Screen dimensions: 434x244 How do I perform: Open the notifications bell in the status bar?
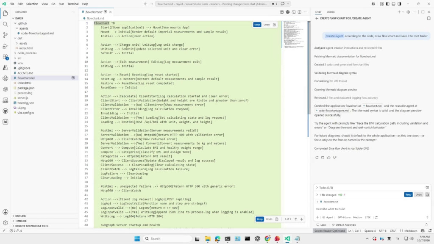pyautogui.click(x=430, y=231)
